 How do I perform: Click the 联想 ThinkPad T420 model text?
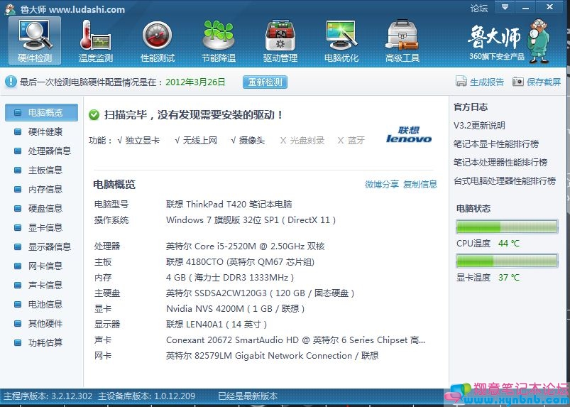[x=229, y=205]
